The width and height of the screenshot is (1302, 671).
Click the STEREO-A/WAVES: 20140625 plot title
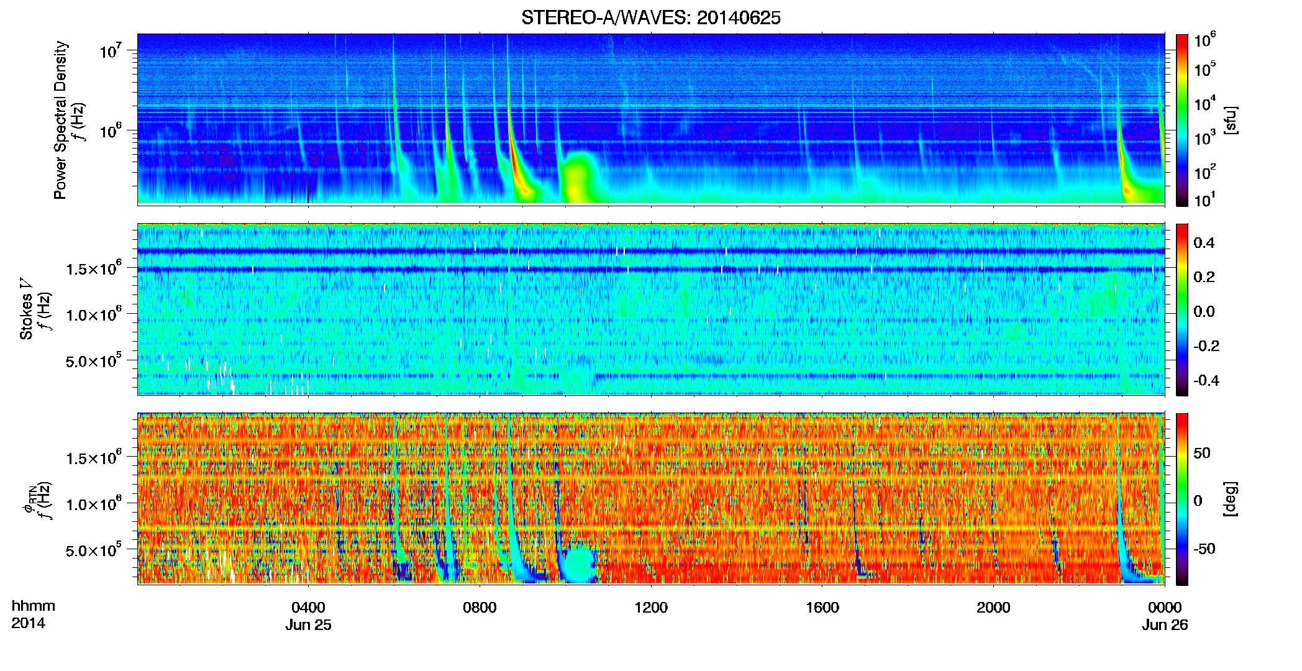650,18
